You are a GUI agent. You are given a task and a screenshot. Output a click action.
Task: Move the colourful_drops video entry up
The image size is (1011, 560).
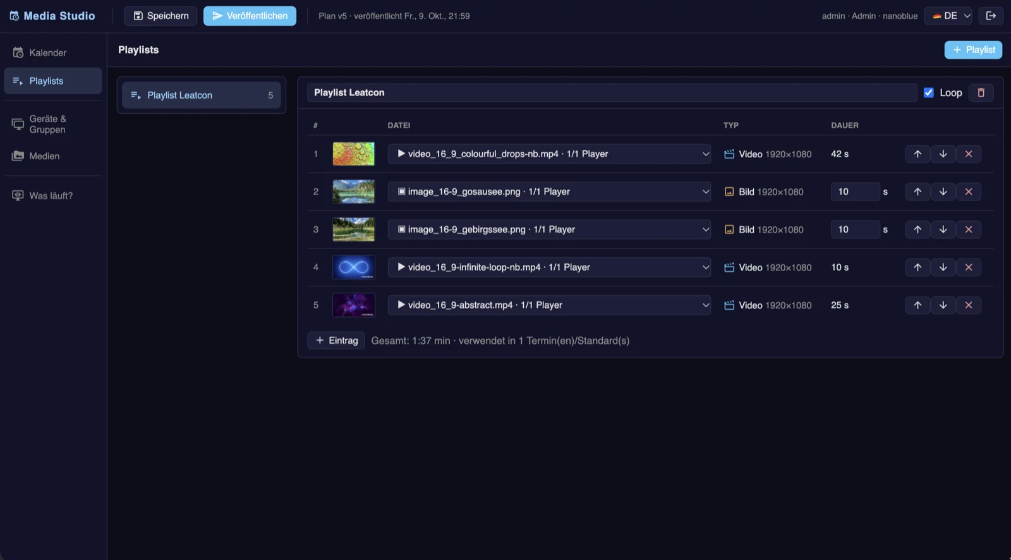click(x=917, y=154)
